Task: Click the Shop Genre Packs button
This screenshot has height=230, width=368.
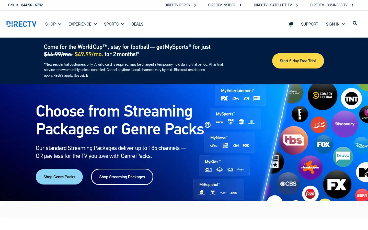Action: 59,177
